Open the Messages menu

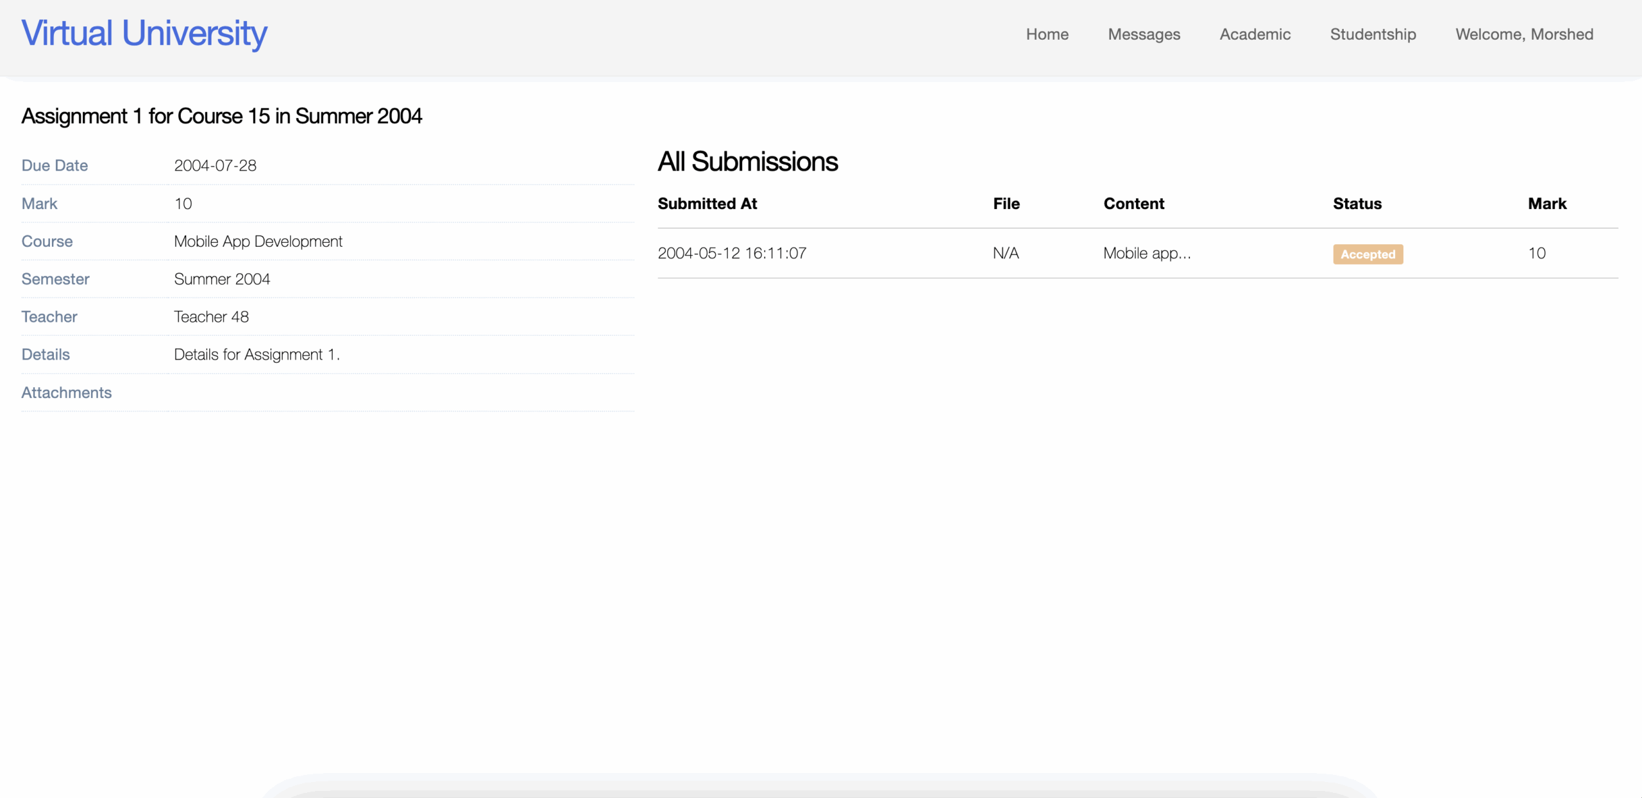click(x=1144, y=35)
